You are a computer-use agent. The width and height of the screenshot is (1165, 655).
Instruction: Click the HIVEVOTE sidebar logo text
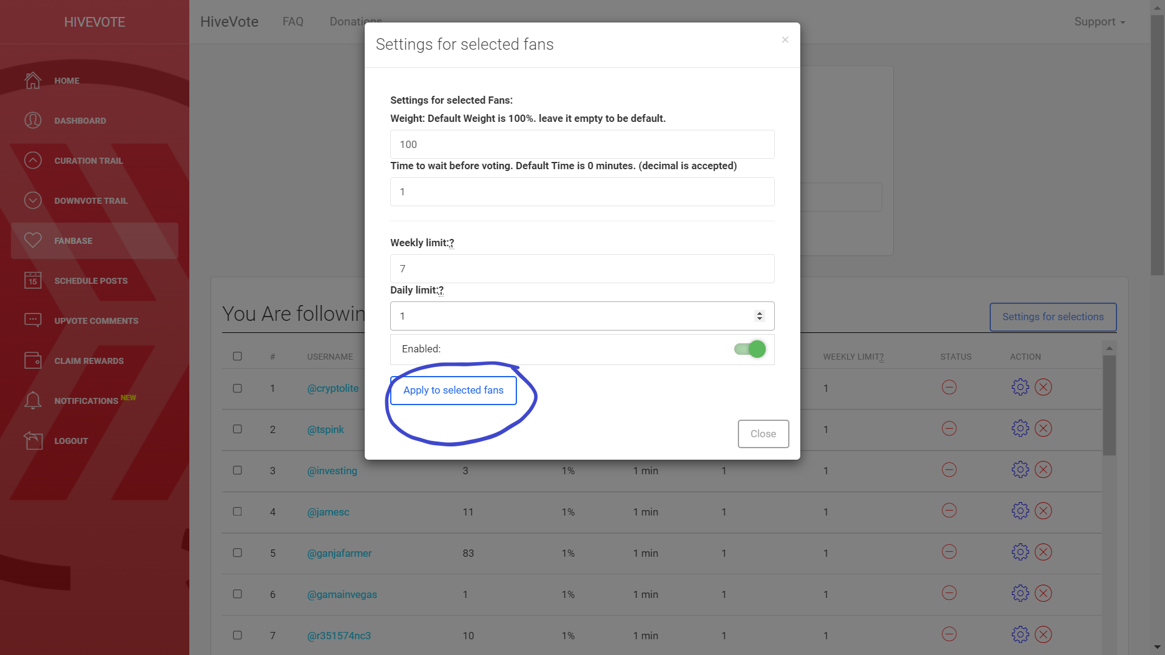(x=95, y=22)
